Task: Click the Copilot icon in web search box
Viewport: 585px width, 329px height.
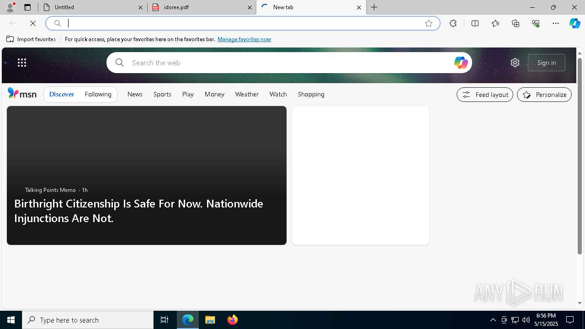Action: 461,63
